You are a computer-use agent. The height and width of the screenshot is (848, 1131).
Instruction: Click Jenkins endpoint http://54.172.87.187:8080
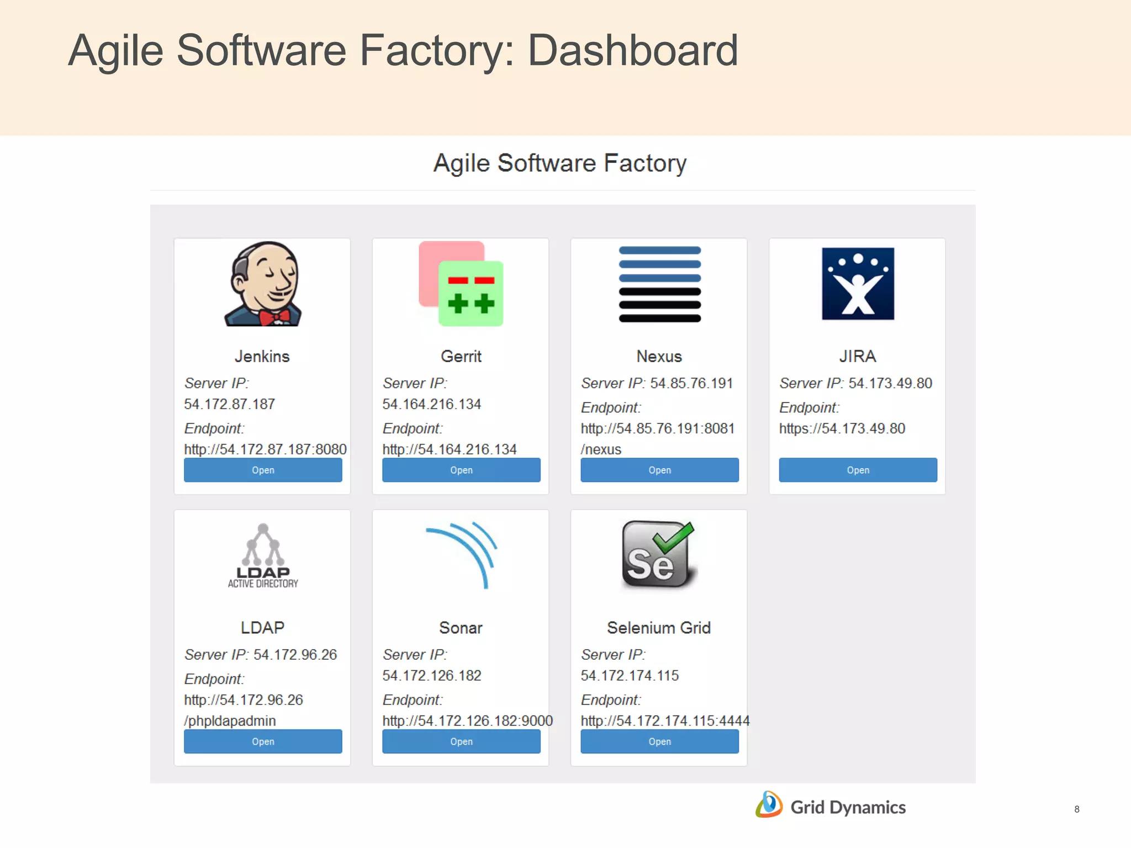[266, 449]
